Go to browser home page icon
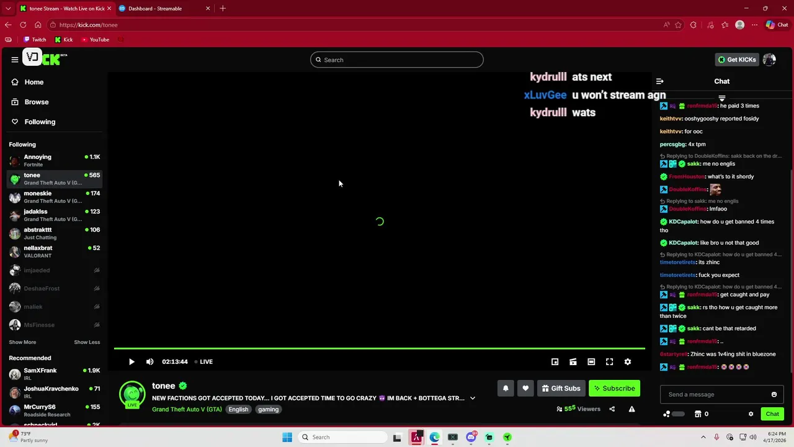The width and height of the screenshot is (794, 447). point(38,25)
